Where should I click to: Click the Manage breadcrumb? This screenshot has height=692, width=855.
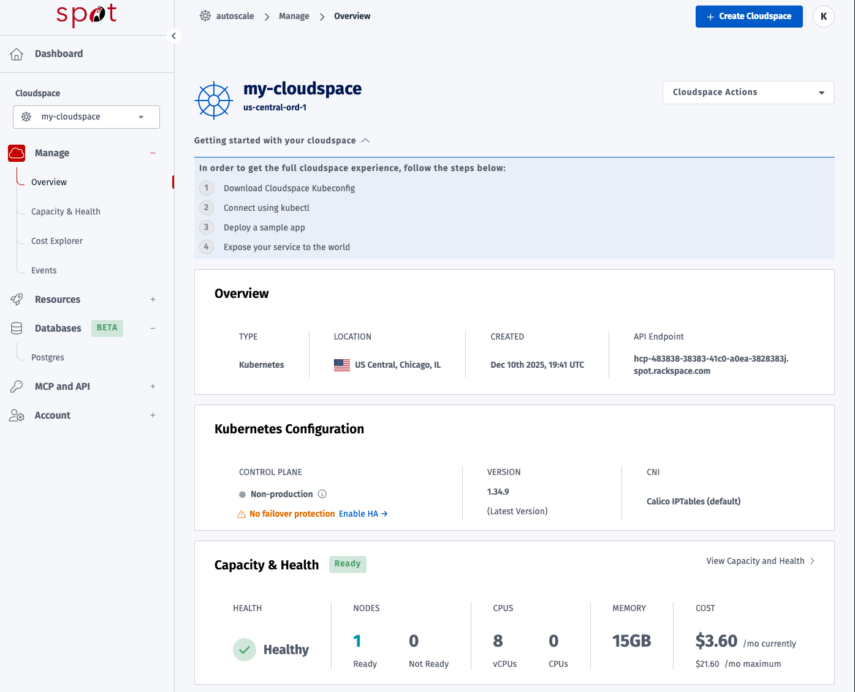pos(294,16)
